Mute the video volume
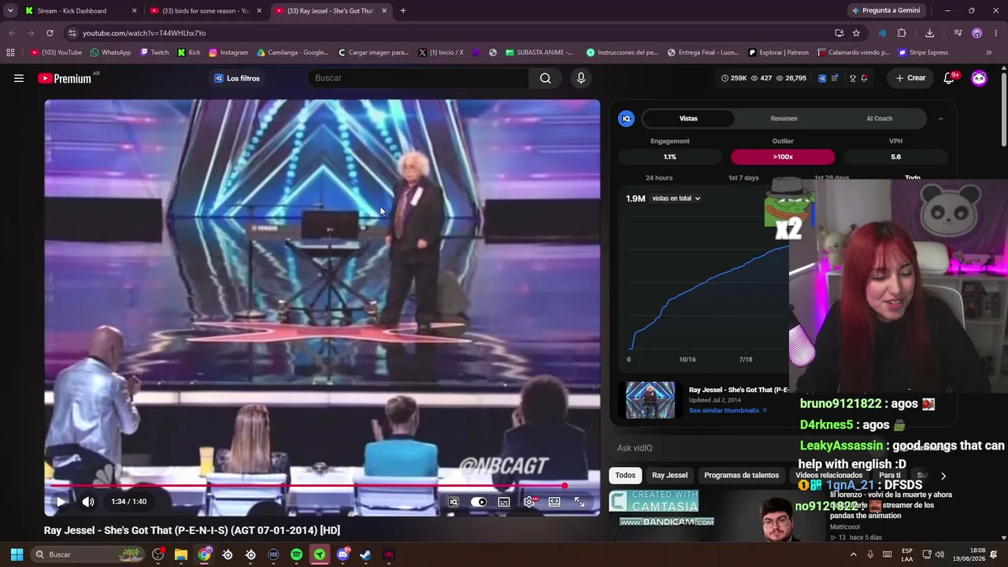Viewport: 1008px width, 567px height. (x=88, y=502)
